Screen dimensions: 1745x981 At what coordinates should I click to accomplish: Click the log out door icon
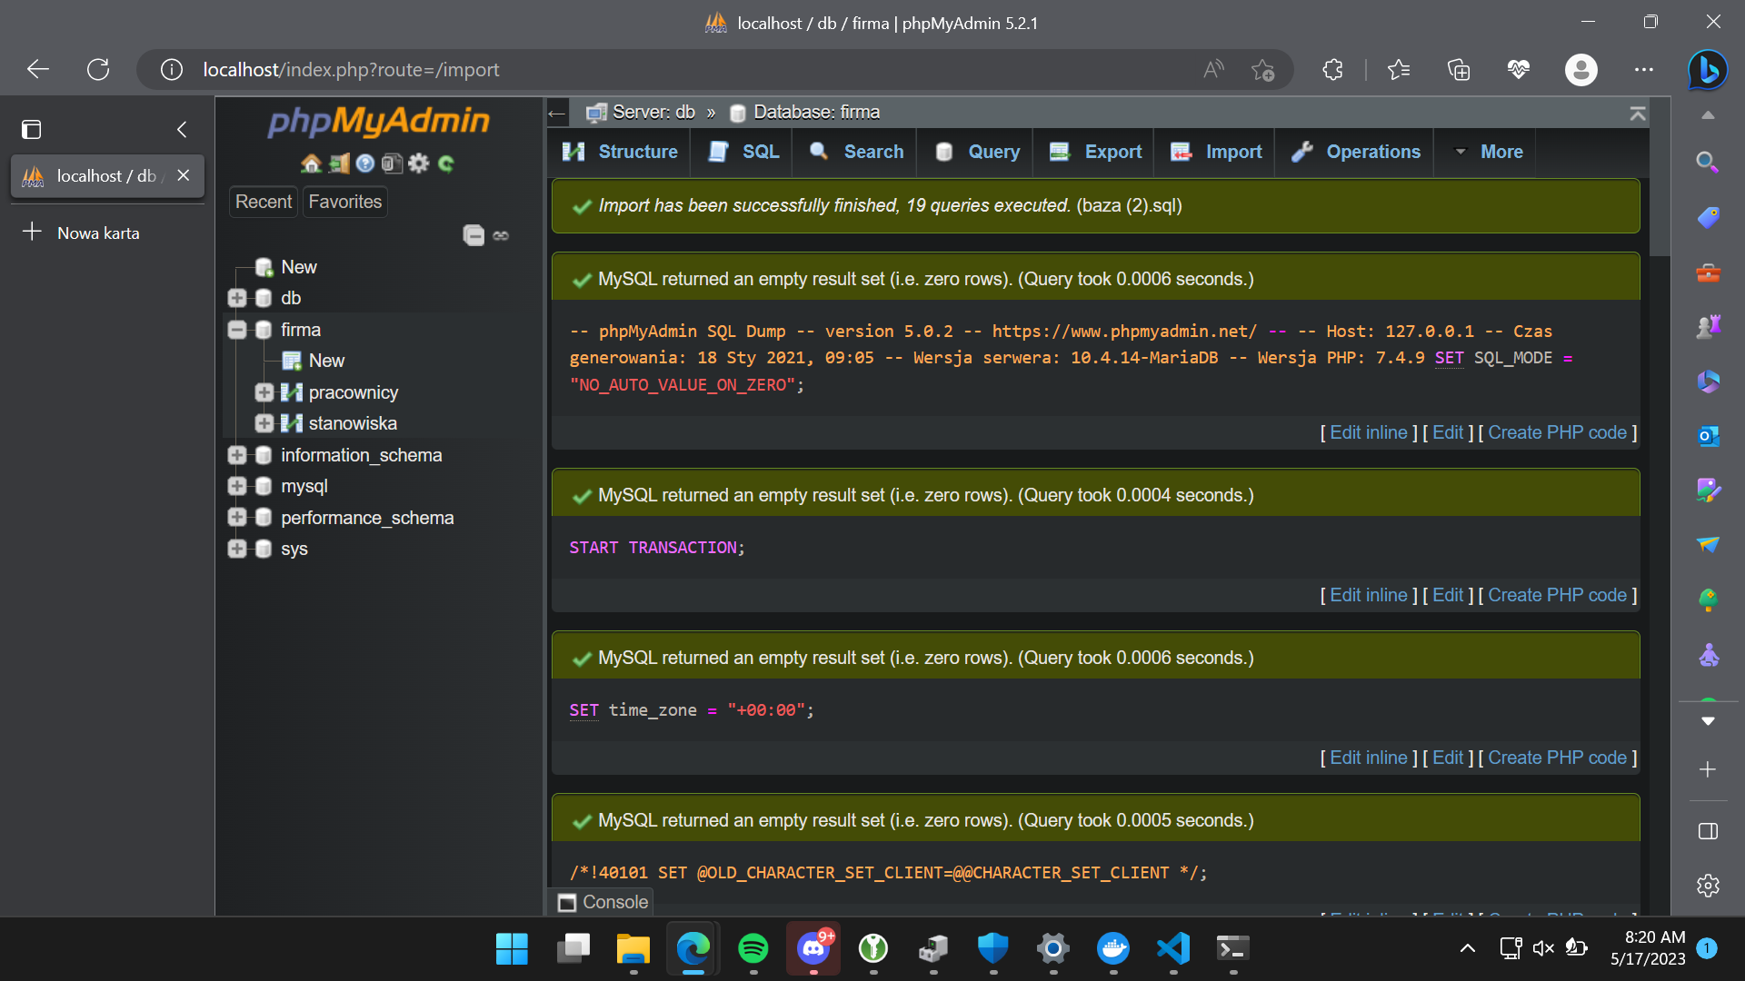point(339,163)
